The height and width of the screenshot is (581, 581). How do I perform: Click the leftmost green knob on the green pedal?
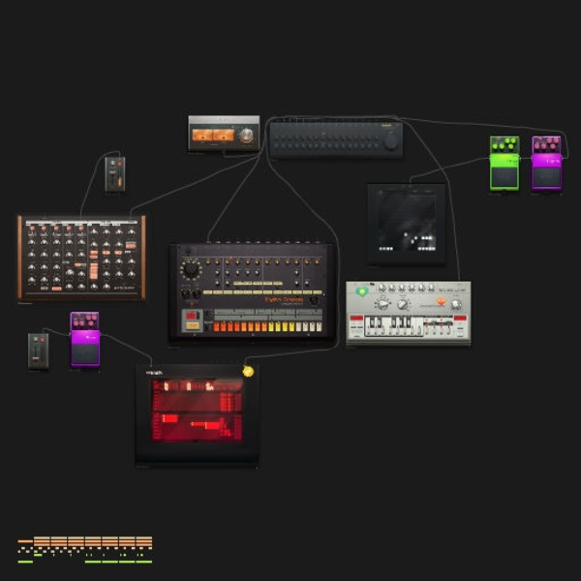(x=496, y=146)
